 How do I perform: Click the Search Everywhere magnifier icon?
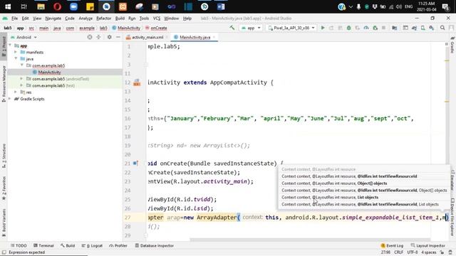click(442, 28)
